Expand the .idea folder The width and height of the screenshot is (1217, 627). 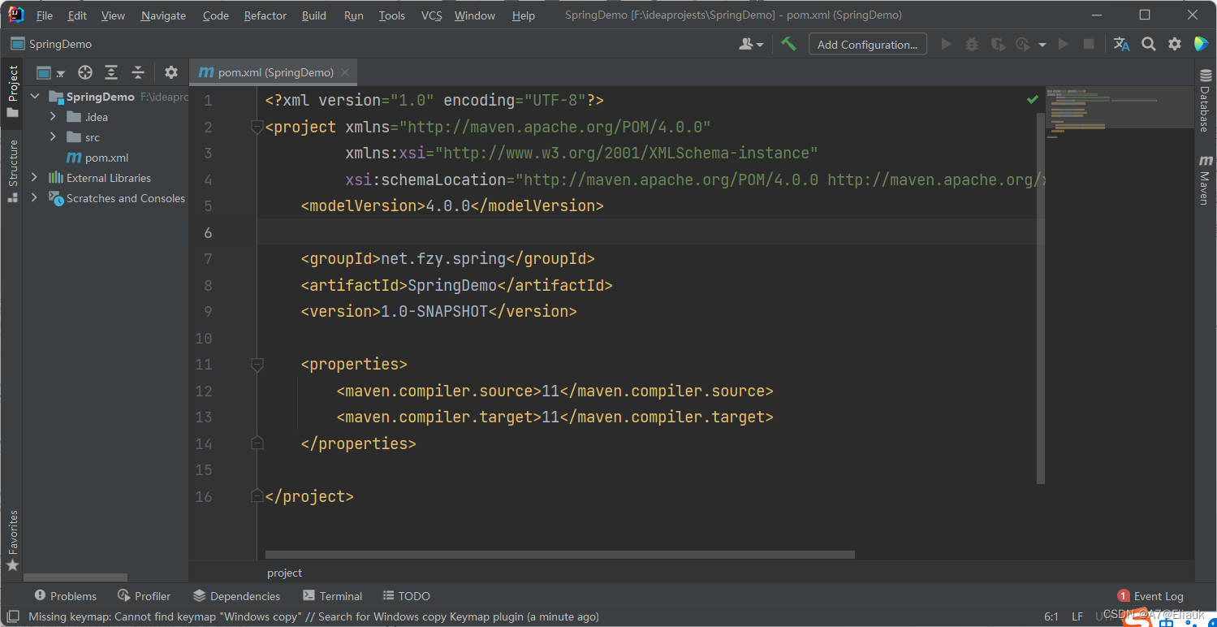tap(53, 117)
